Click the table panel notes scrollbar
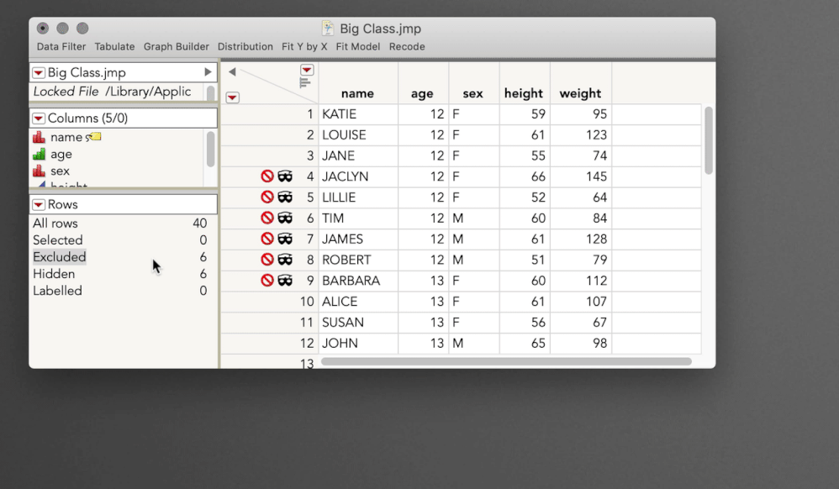The width and height of the screenshot is (839, 489). [210, 92]
